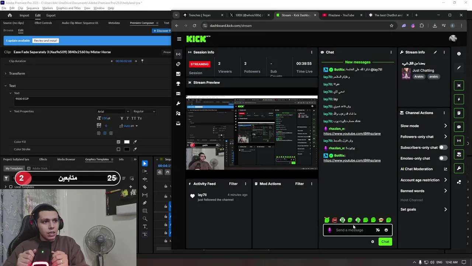Screen dimensions: 472x266
Task: Click the white Color Fill swatch
Action: pos(127,142)
